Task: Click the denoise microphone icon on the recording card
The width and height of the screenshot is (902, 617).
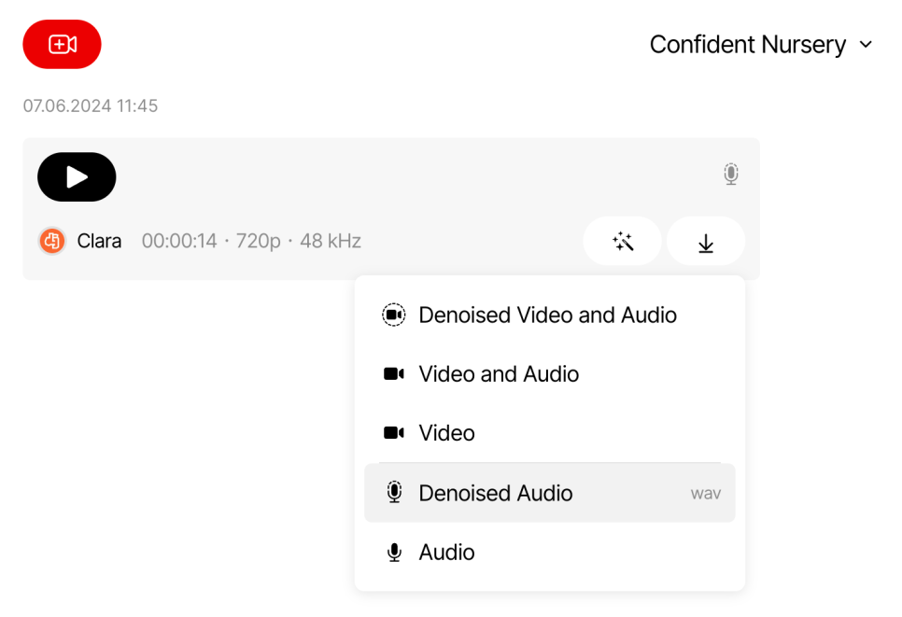Action: point(730,174)
